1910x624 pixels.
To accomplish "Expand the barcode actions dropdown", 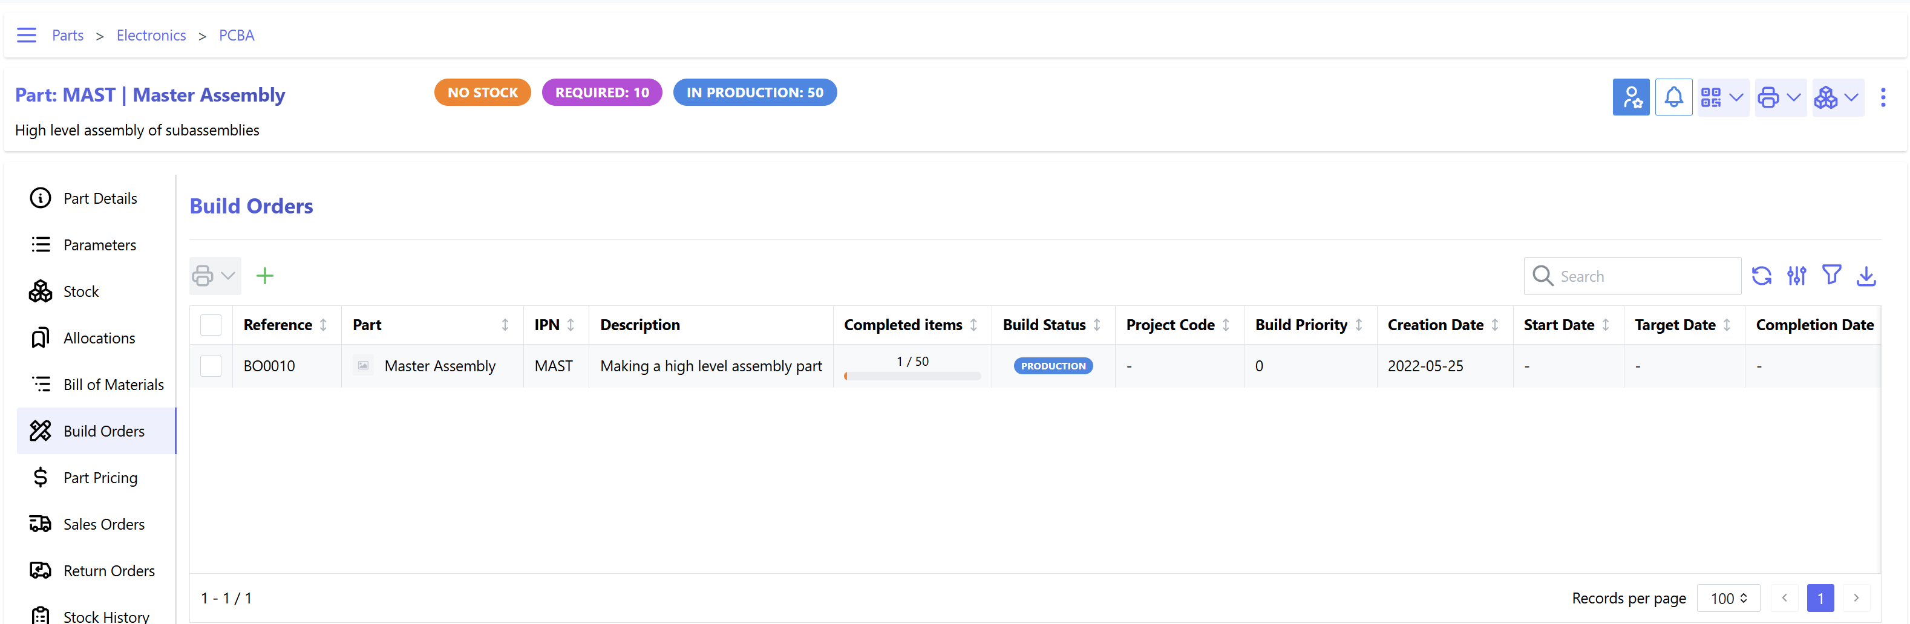I will pyautogui.click(x=1722, y=96).
